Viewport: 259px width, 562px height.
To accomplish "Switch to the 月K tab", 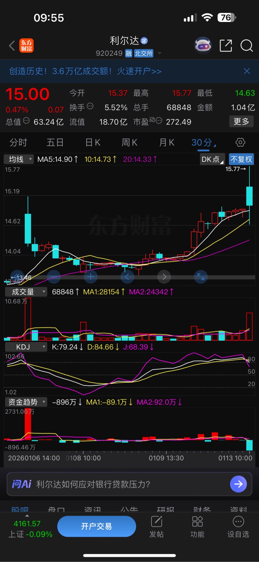I will pos(167,142).
